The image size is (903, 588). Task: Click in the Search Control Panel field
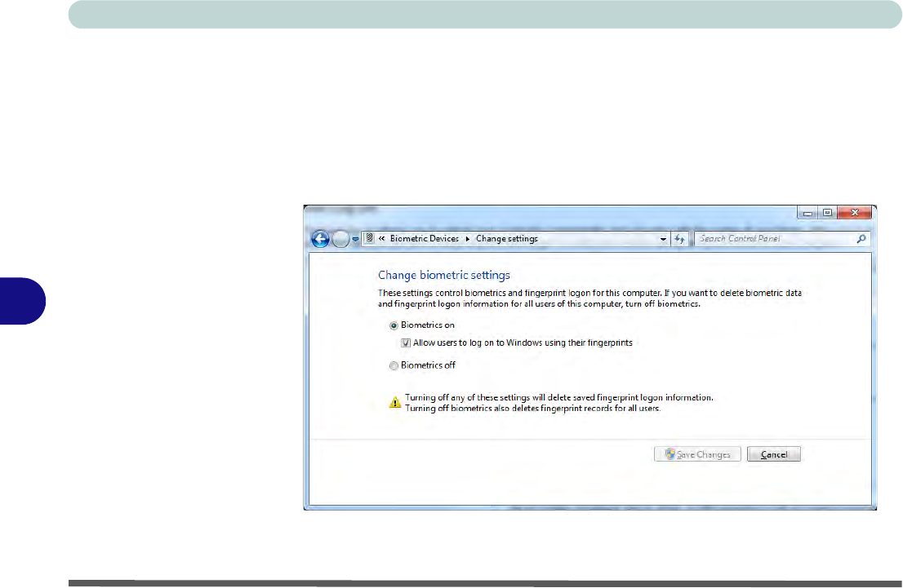[772, 239]
